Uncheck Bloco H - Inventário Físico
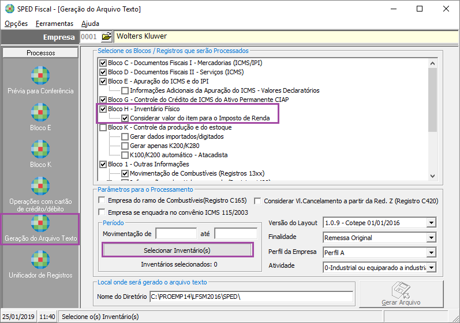 click(103, 109)
